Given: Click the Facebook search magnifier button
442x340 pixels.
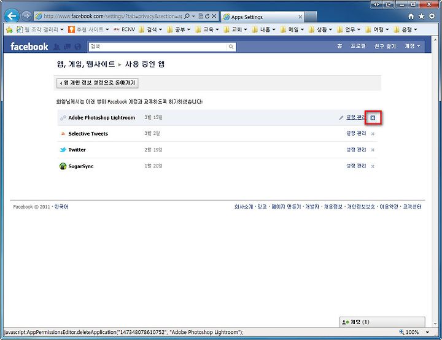Looking at the screenshot, I should pos(231,47).
